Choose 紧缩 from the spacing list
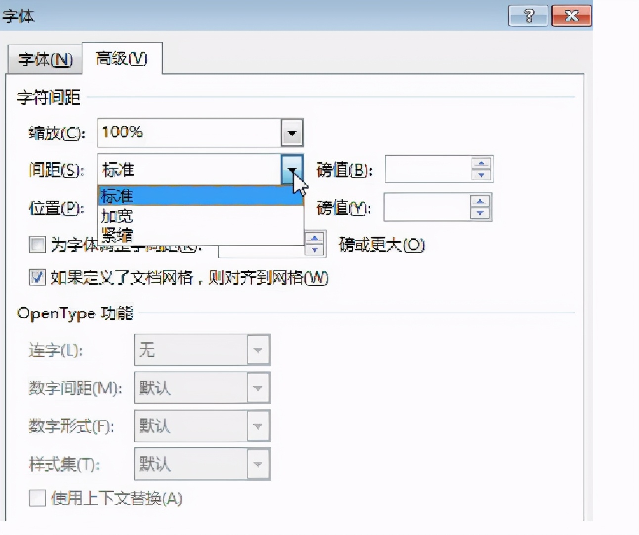Screen dimensions: 639x535 point(201,234)
